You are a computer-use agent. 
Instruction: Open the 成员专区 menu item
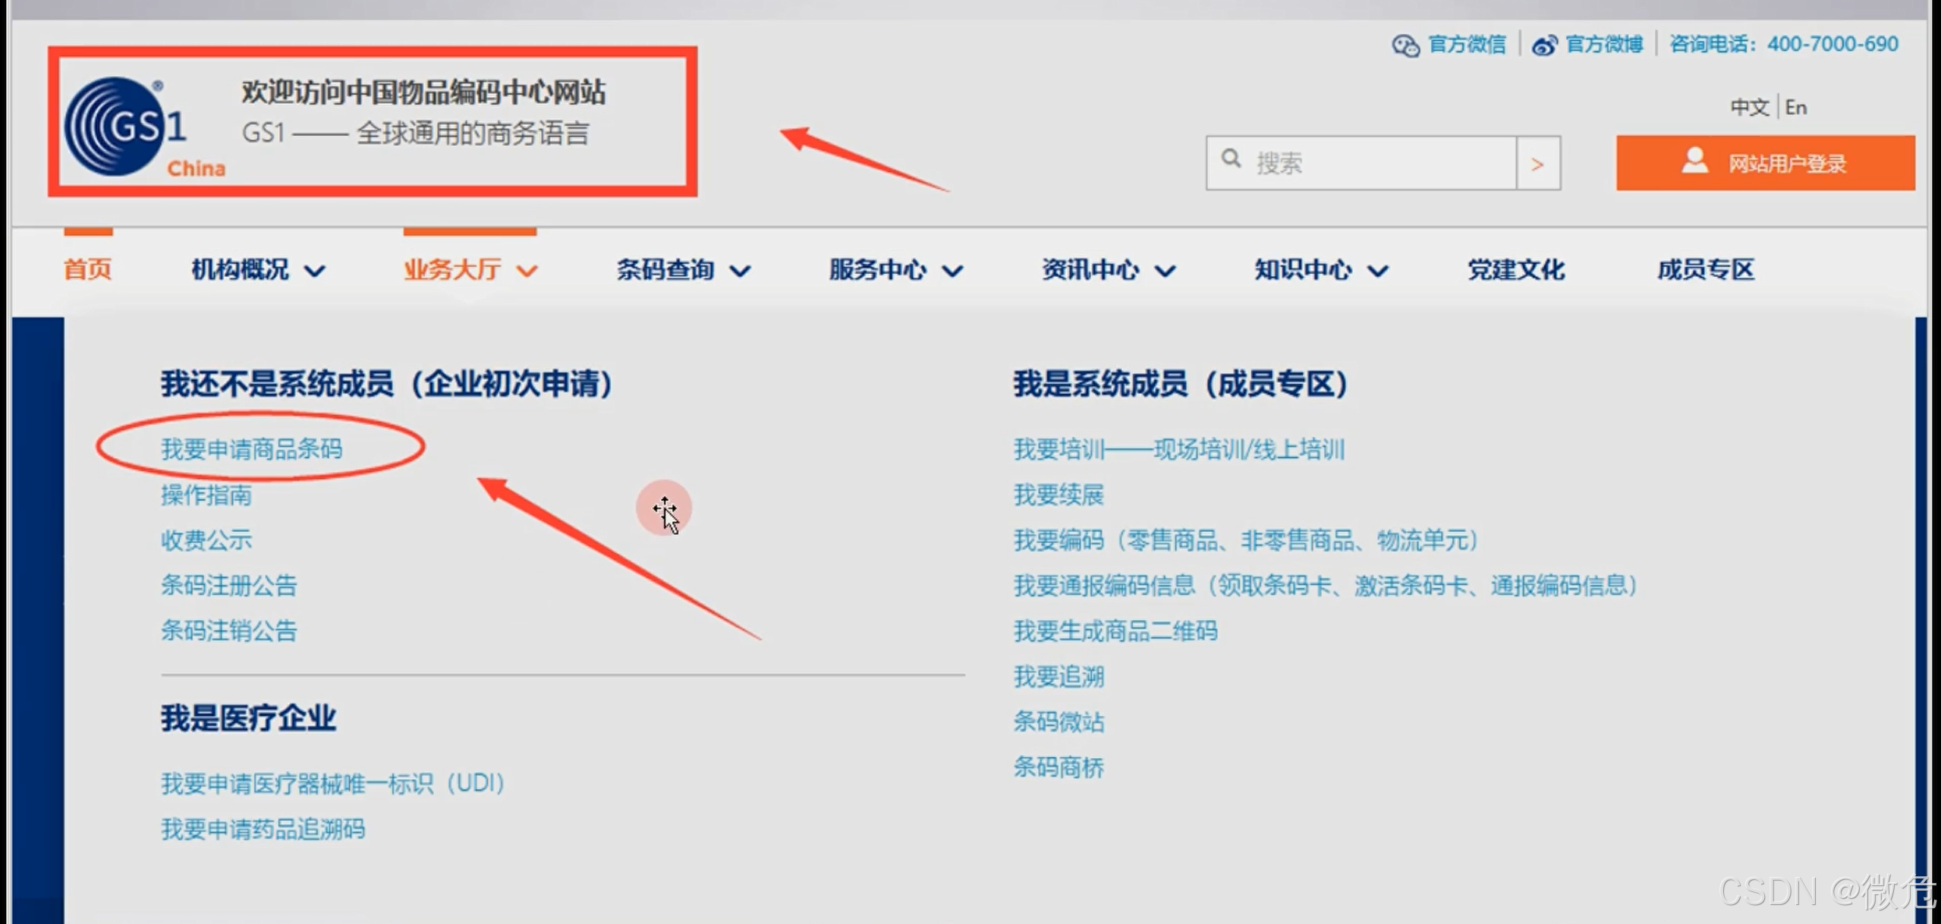click(x=1705, y=269)
